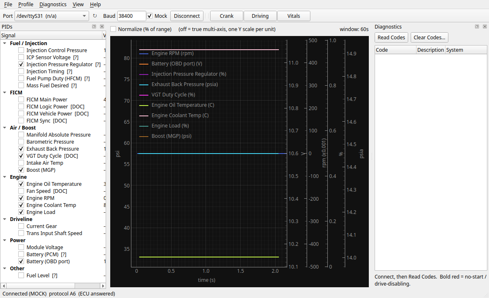Check Injection Timing
The height and width of the screenshot is (298, 489).
pos(21,71)
